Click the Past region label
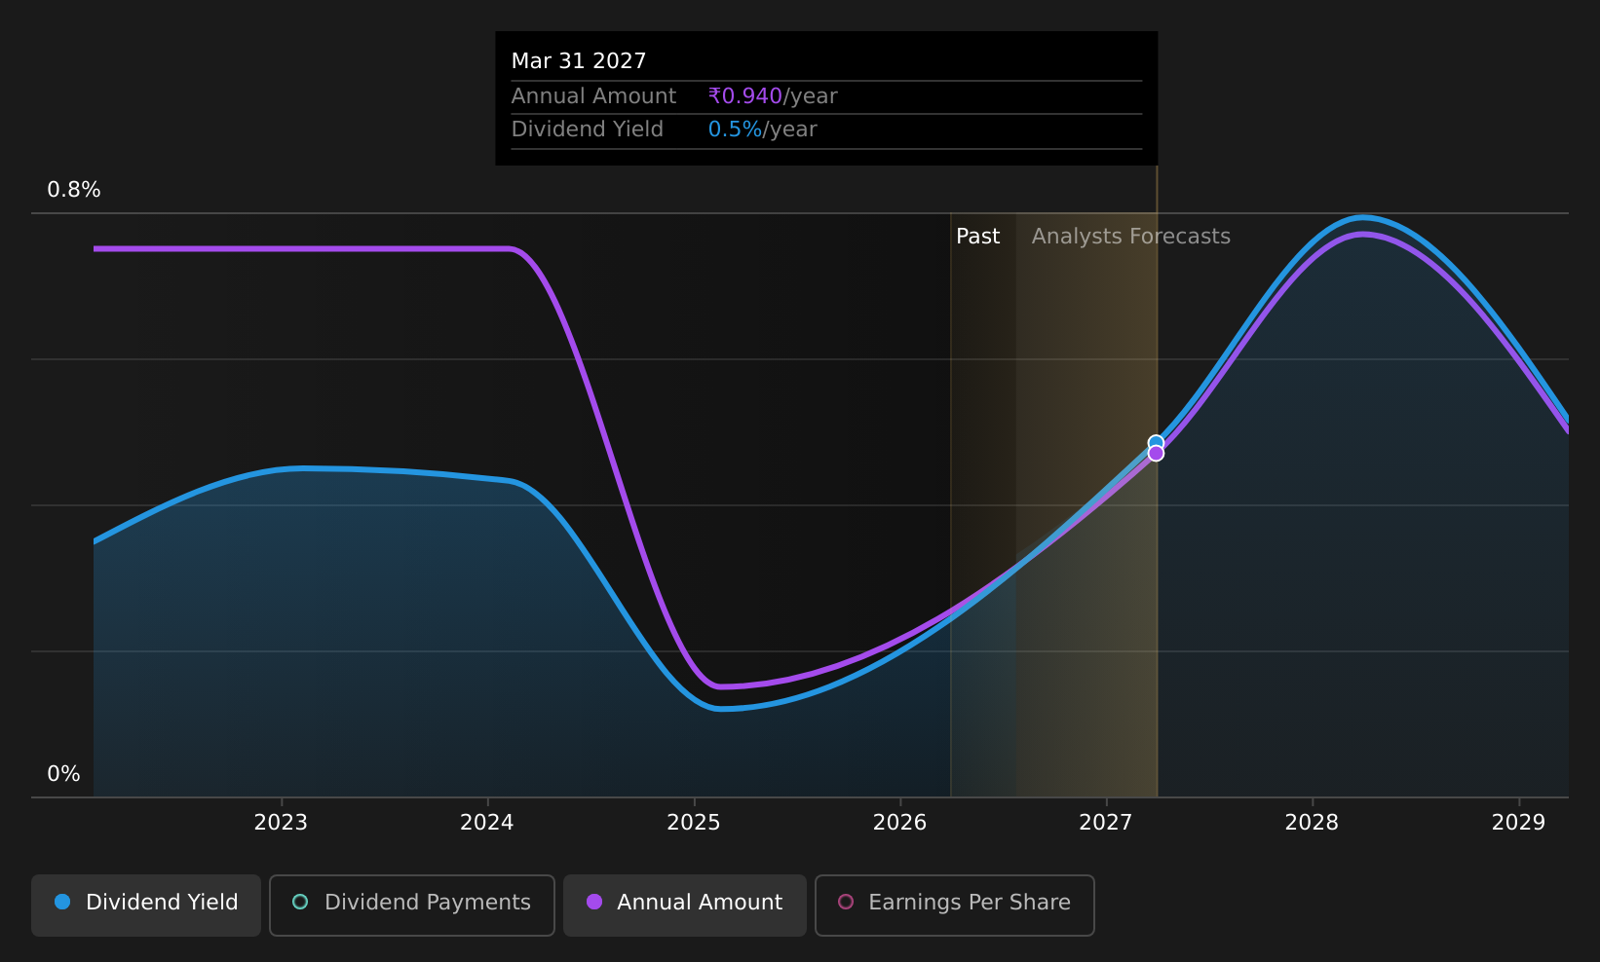Viewport: 1600px width, 962px height. coord(977,237)
